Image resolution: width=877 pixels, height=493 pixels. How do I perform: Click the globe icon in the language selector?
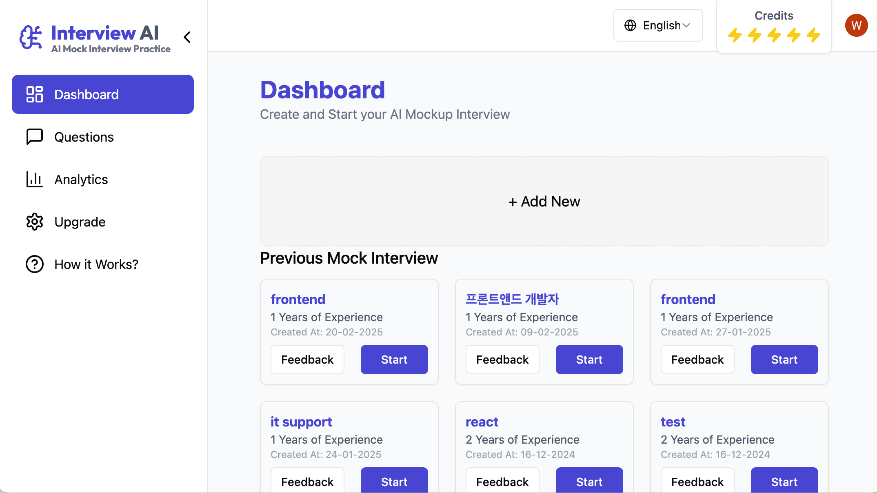[x=630, y=25]
